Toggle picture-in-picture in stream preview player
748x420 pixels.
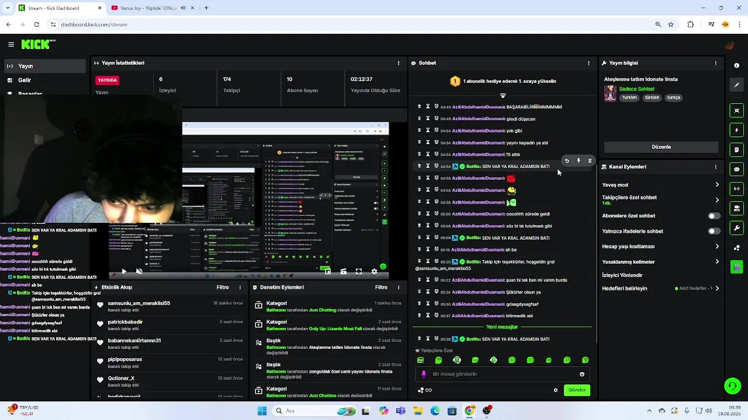(328, 272)
